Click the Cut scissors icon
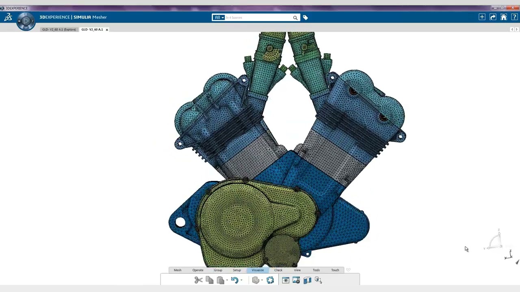The height and width of the screenshot is (292, 520). 198,280
